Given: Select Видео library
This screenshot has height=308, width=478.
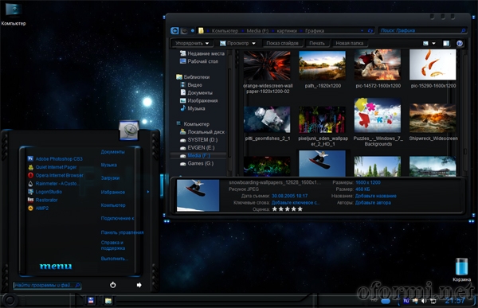Looking at the screenshot, I should click(x=191, y=84).
